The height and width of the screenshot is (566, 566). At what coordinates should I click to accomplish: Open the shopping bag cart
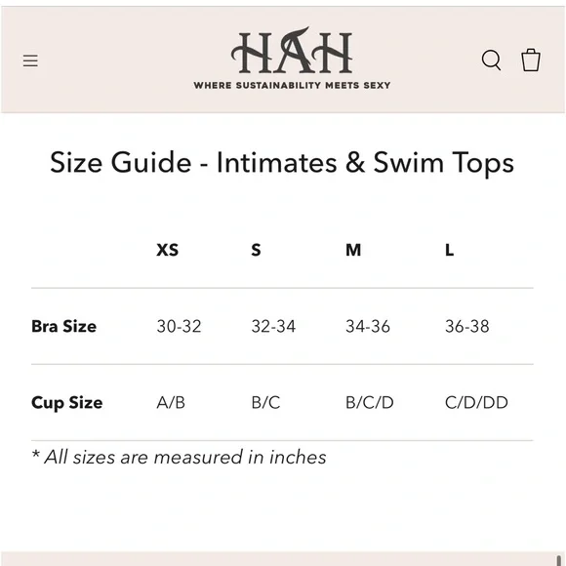531,60
